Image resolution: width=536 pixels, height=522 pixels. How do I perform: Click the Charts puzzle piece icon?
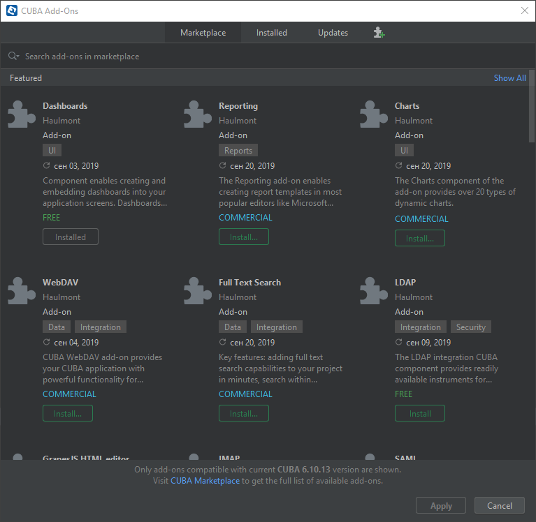374,114
